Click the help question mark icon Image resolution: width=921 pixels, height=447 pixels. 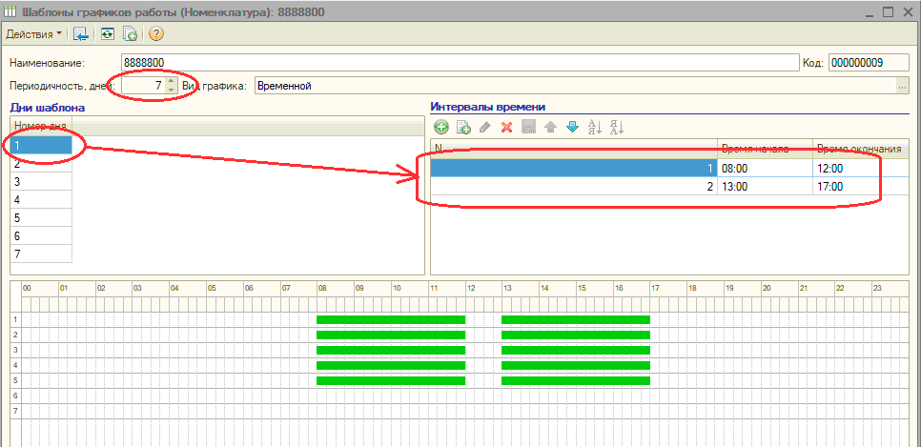[x=155, y=34]
